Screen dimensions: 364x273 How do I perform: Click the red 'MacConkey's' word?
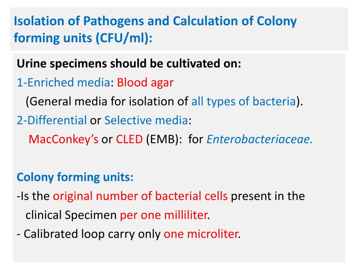[63, 139]
